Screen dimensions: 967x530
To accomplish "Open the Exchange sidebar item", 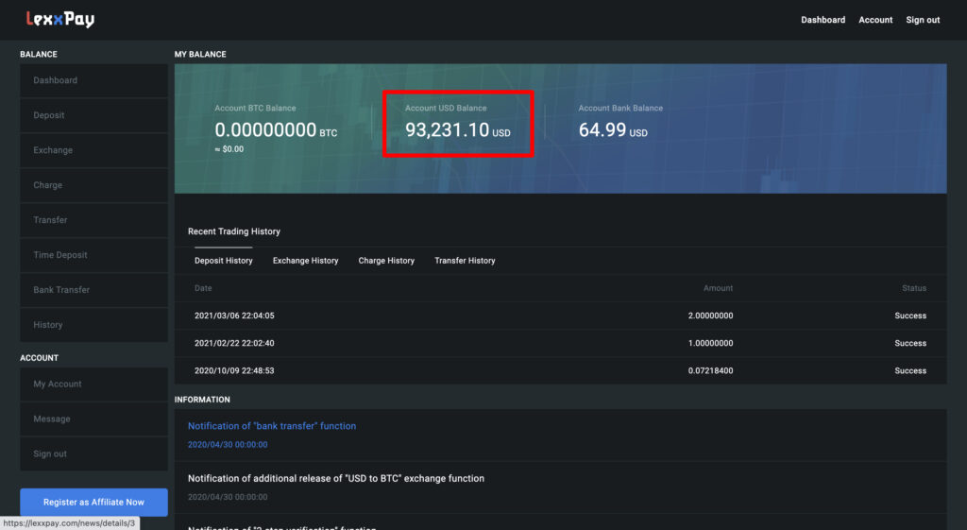I will pyautogui.click(x=93, y=150).
